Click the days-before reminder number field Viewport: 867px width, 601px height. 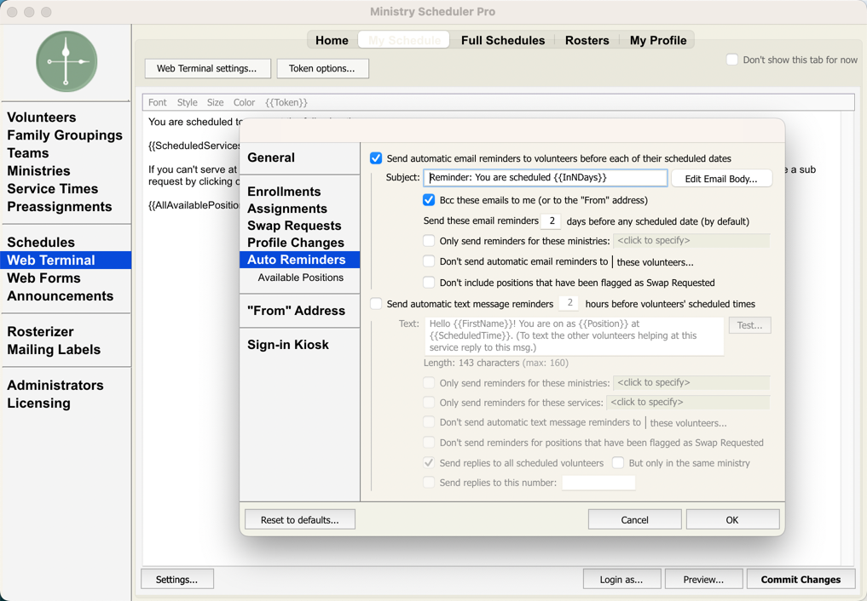(551, 220)
